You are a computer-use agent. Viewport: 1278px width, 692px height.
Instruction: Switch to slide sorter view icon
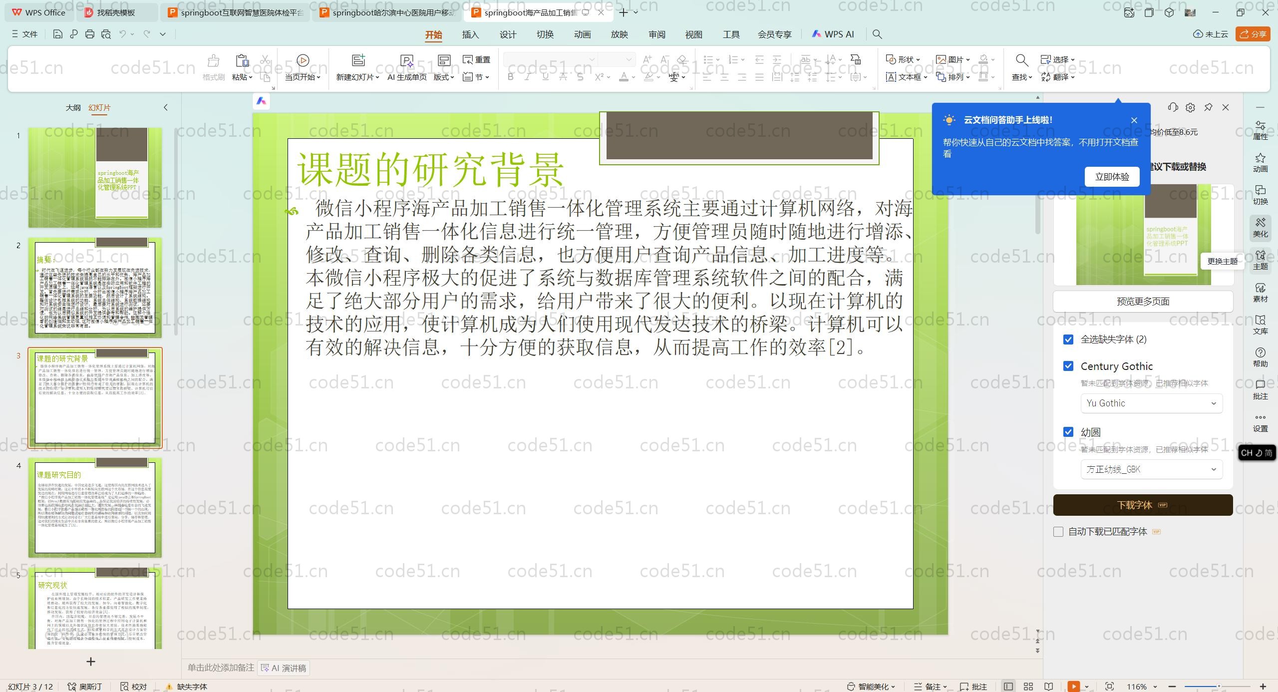pos(1028,687)
